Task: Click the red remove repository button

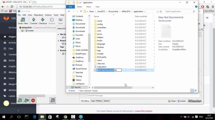Action: (x=33, y=101)
